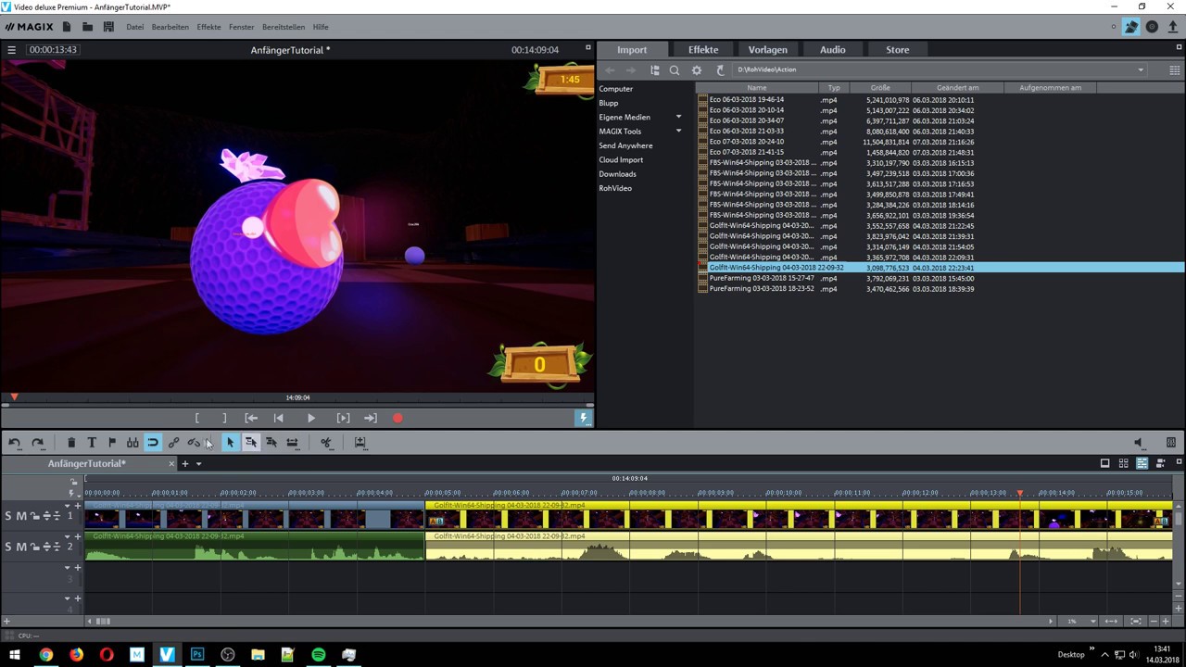Image resolution: width=1186 pixels, height=667 pixels.
Task: Open the preview monitor hamburger menu
Action: coord(11,50)
